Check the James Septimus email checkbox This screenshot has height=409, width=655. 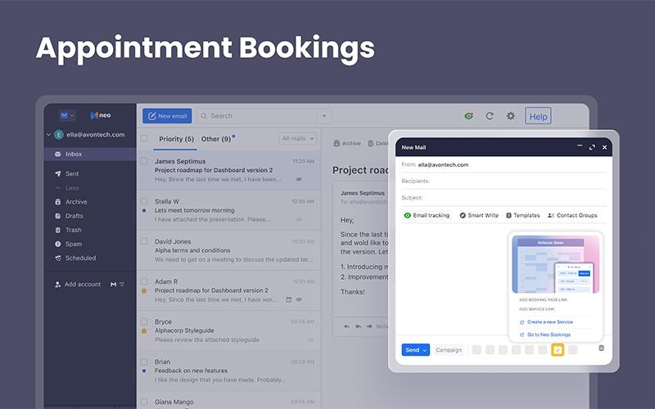click(144, 160)
